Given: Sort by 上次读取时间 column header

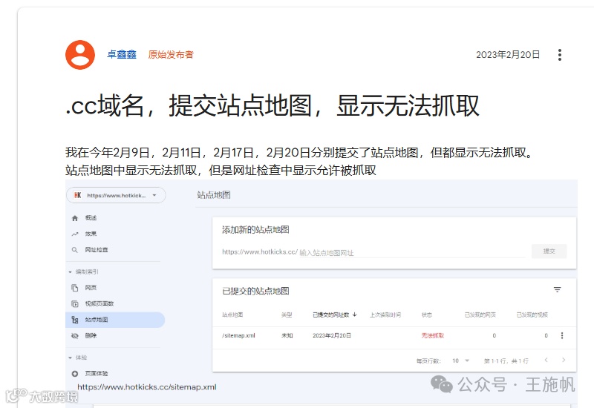Looking at the screenshot, I should click(x=385, y=315).
